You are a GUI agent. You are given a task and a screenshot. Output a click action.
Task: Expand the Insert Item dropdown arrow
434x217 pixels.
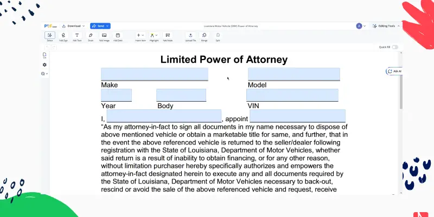143,35
